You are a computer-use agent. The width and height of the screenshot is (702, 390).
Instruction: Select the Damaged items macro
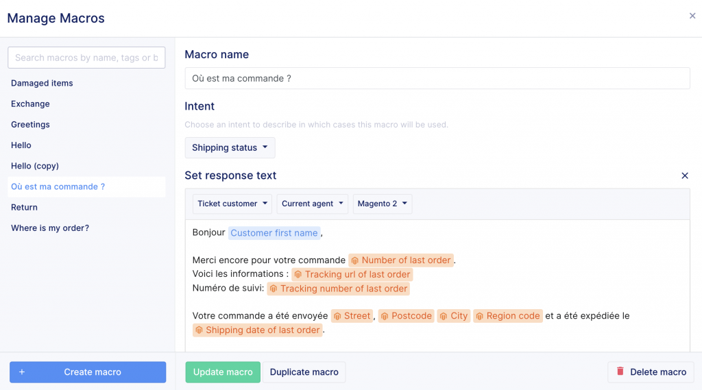86,84
